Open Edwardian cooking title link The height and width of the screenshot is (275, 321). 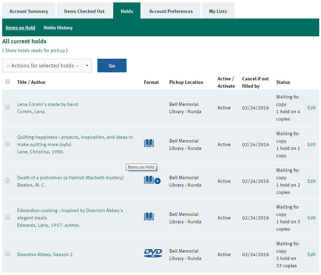pos(70,214)
